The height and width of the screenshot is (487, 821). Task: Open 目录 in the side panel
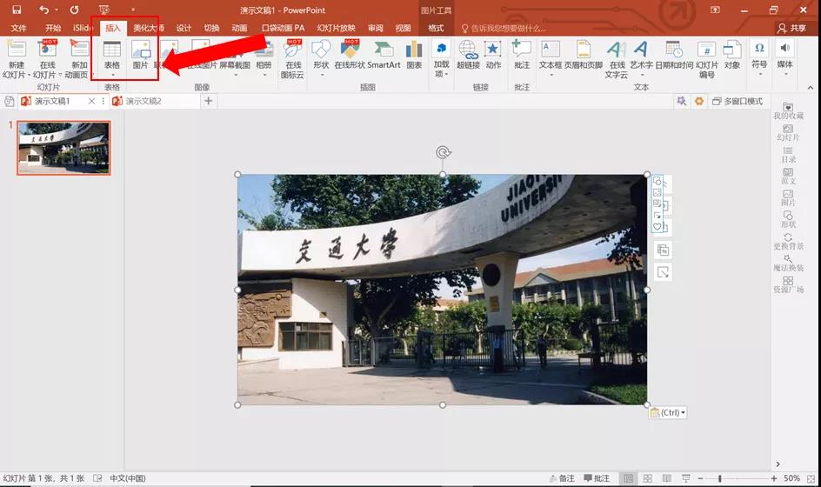click(x=788, y=155)
